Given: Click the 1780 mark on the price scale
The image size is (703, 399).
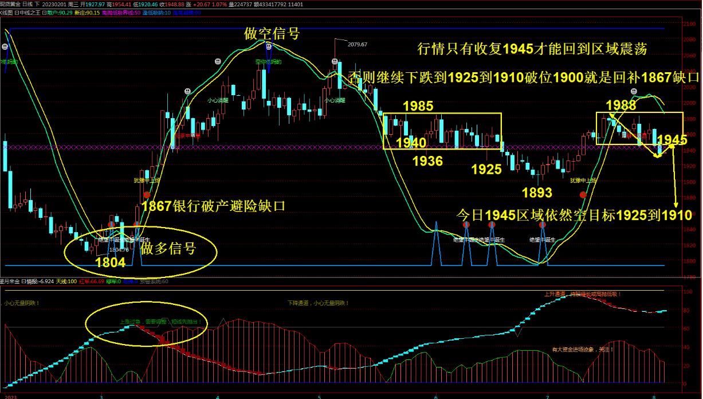Looking at the screenshot, I should pyautogui.click(x=689, y=277).
